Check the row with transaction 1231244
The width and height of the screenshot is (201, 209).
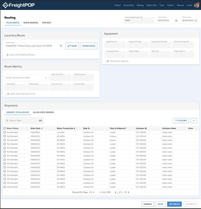point(5,132)
